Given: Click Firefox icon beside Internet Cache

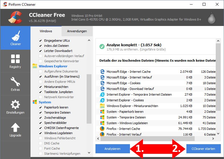Looking at the screenshot, I should pos(102,129).
